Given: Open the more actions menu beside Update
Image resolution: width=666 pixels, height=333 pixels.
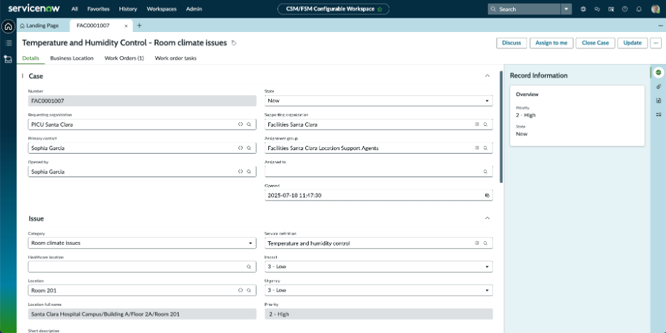Looking at the screenshot, I should tap(656, 43).
